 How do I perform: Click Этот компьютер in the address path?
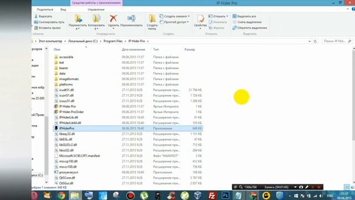(x=50, y=41)
